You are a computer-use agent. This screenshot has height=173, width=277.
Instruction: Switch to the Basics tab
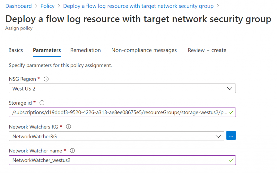click(16, 50)
